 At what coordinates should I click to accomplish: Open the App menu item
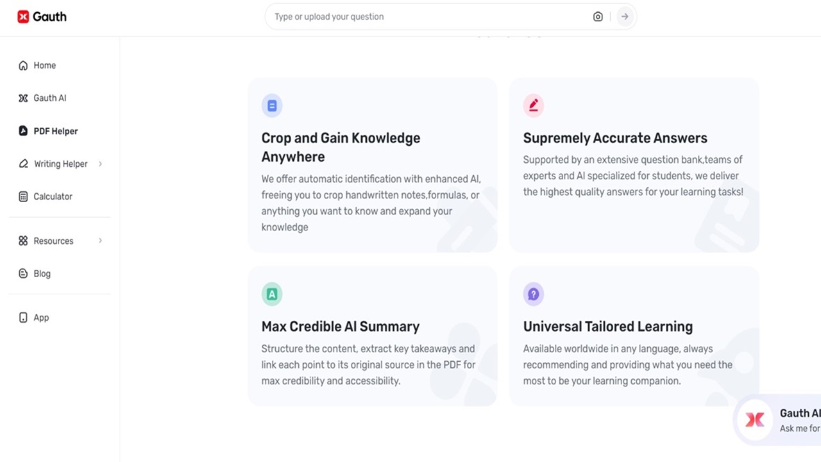pos(41,317)
